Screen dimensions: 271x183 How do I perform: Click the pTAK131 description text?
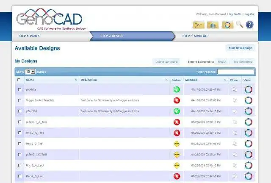tap(110, 111)
